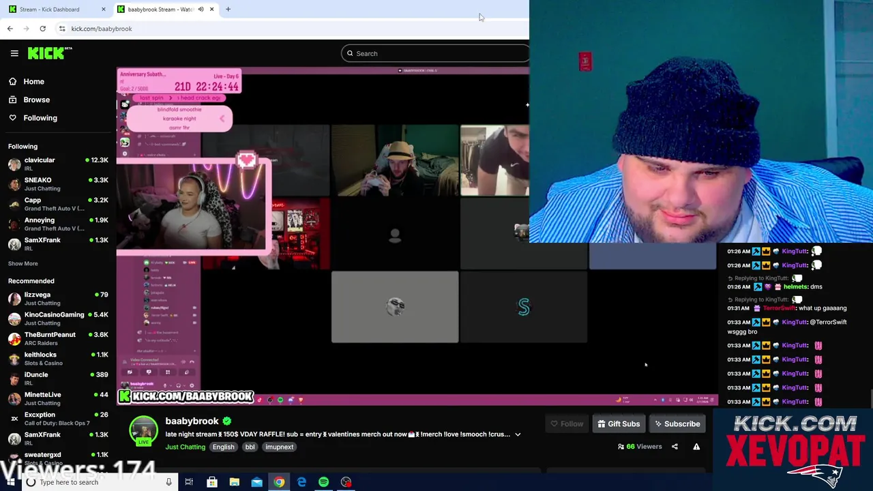Screen dimensions: 873x491
Task: Open a new browser tab
Action: [228, 9]
